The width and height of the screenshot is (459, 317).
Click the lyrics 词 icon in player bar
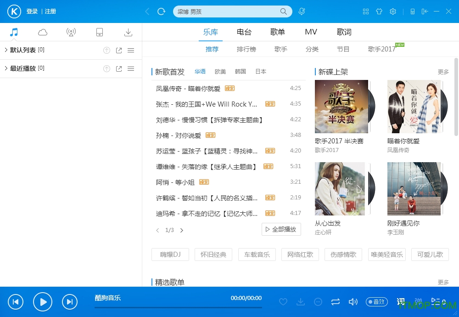[x=400, y=302]
